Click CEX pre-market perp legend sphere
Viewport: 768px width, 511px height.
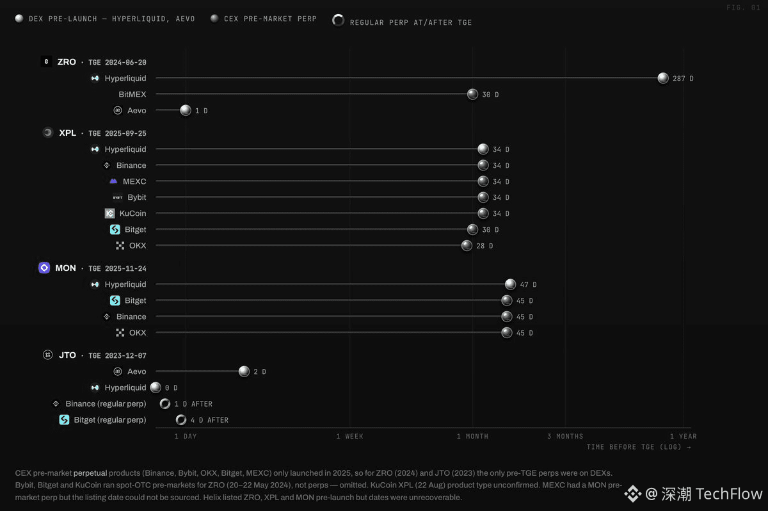(x=215, y=19)
